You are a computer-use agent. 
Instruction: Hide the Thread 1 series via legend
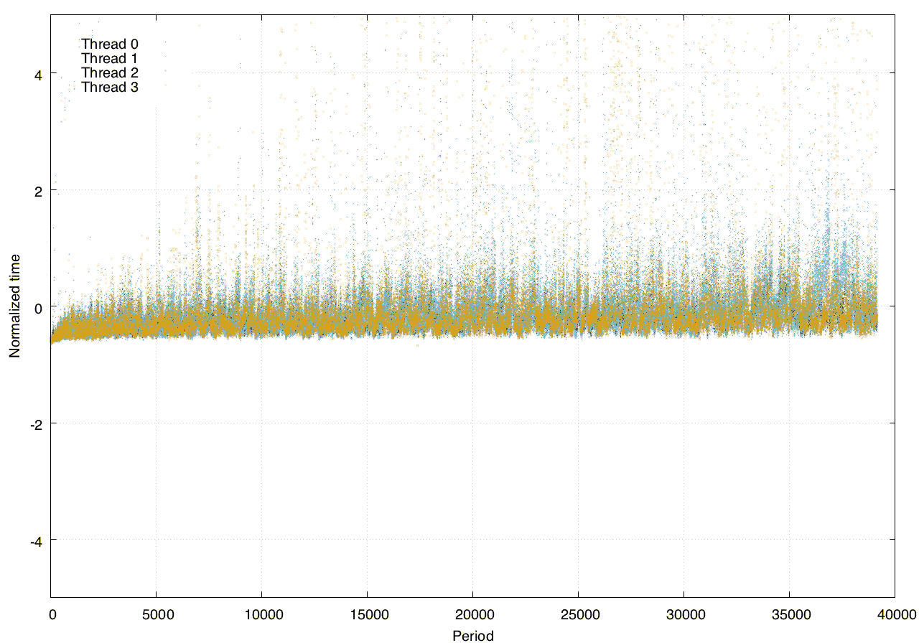click(x=109, y=58)
